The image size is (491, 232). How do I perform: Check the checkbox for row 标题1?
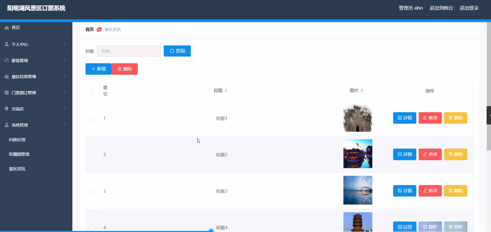click(93, 119)
